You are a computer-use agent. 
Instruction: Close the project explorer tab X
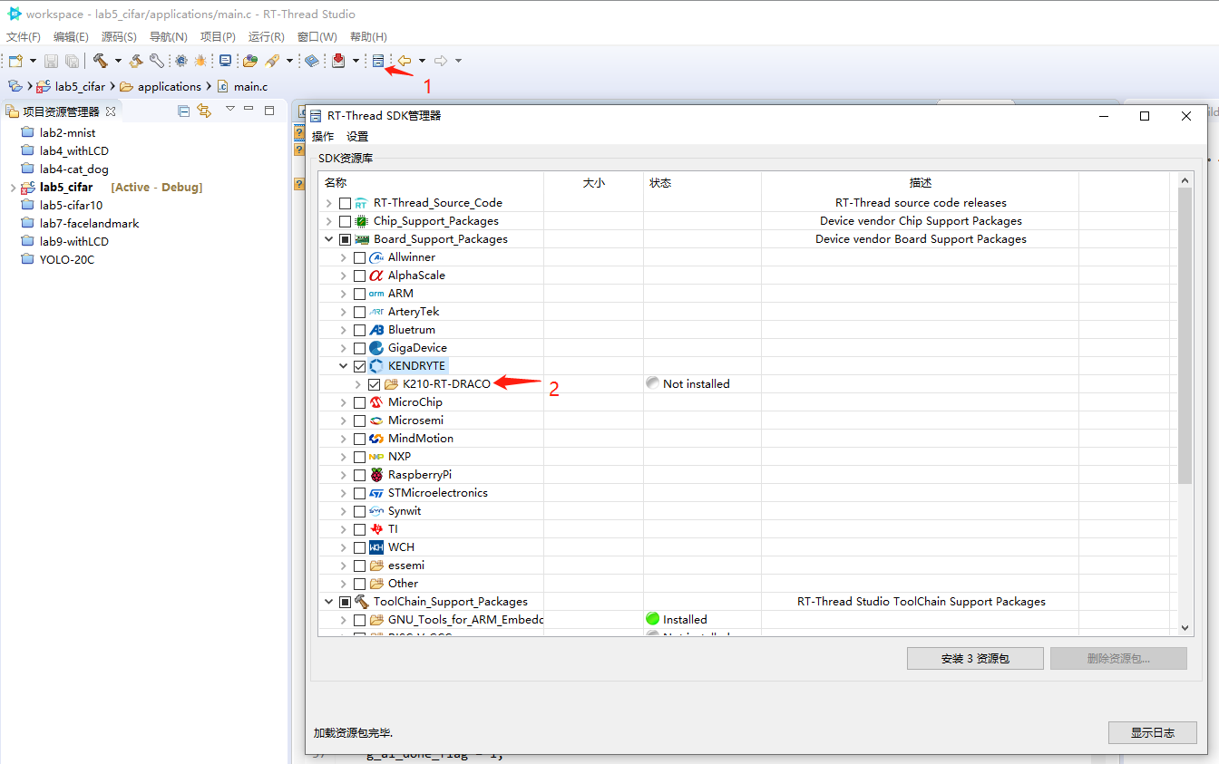click(111, 111)
